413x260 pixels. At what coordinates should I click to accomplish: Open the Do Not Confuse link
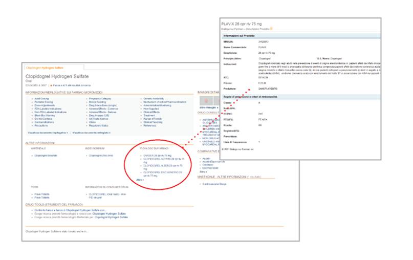pyautogui.click(x=44, y=119)
